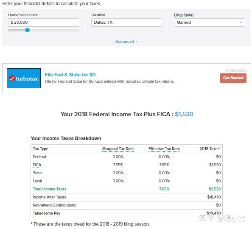Click the red checkmark in TurboTax logo

pyautogui.click(x=12, y=78)
